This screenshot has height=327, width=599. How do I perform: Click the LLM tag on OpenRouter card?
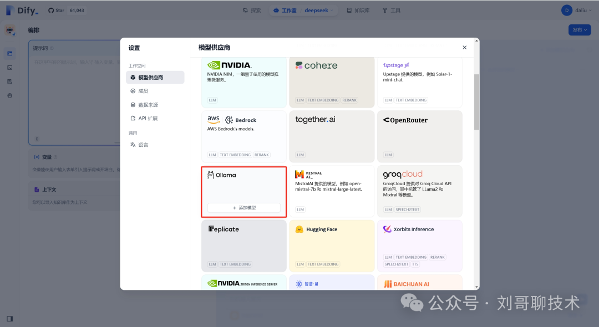tap(388, 155)
